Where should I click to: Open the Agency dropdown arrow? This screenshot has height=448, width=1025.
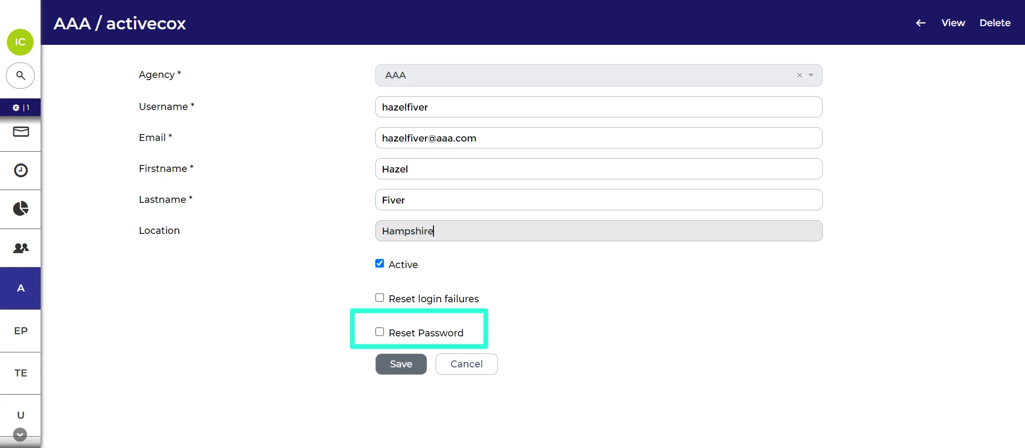point(811,75)
